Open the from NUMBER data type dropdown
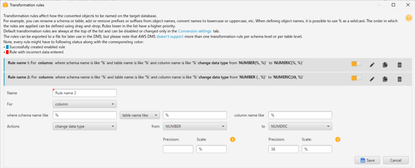415x168 pixels. tap(194, 126)
